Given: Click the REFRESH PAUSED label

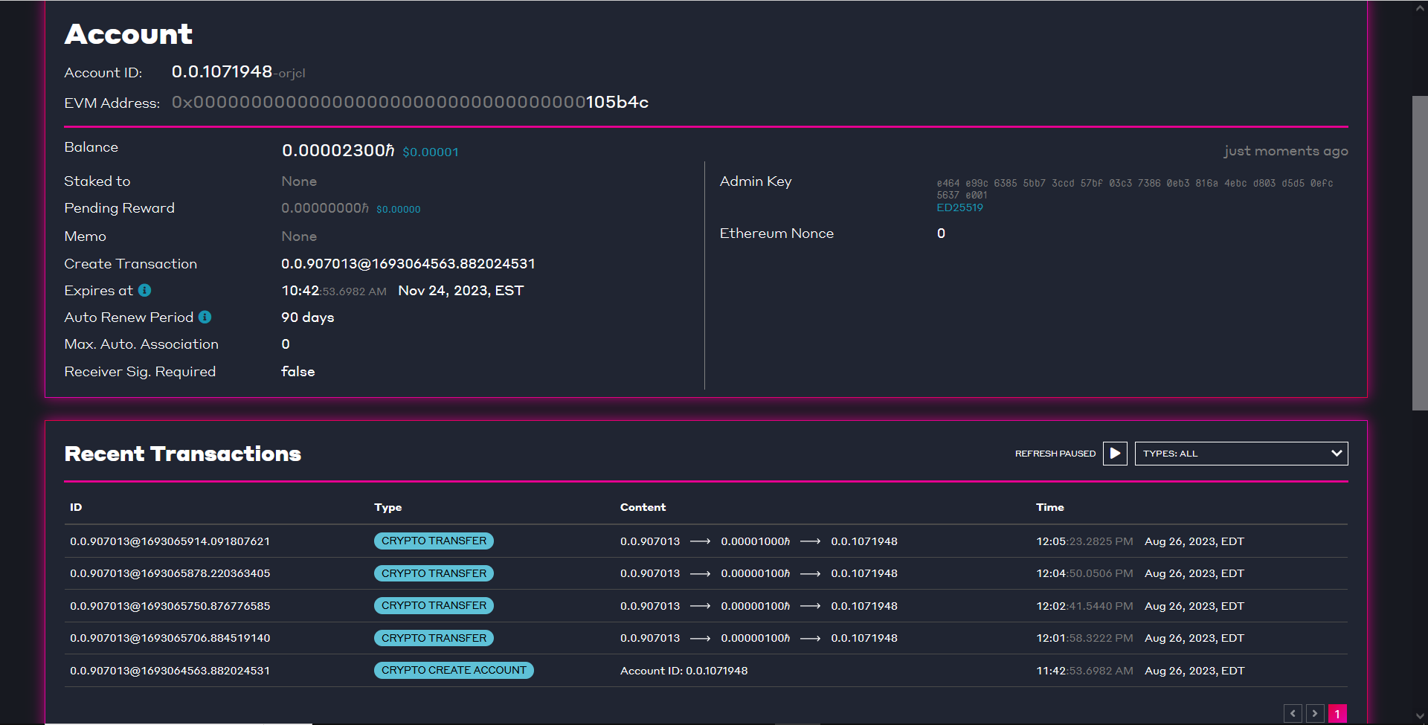Looking at the screenshot, I should 1055,454.
